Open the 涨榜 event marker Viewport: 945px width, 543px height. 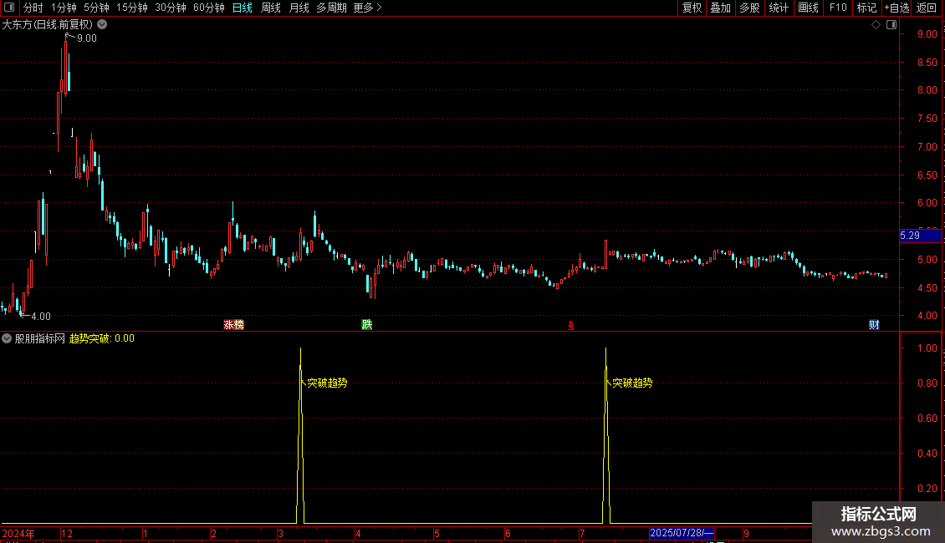coord(234,324)
